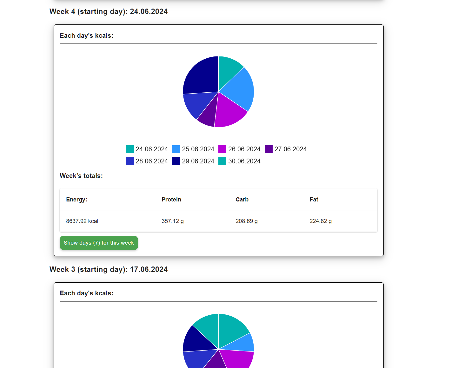Click the purple 27.06.2024 legend color box
The width and height of the screenshot is (471, 368).
pos(269,149)
